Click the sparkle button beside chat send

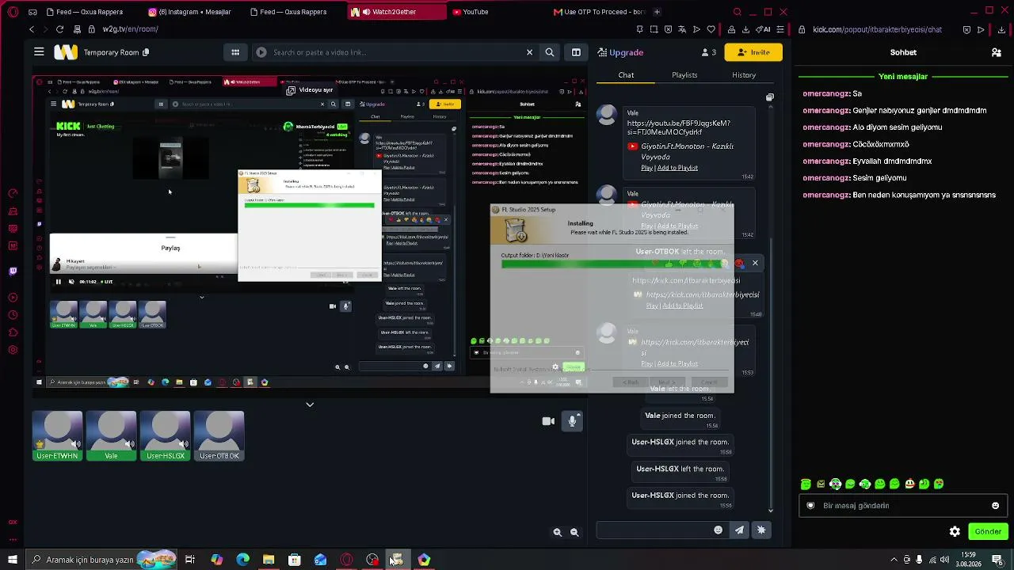coord(761,530)
